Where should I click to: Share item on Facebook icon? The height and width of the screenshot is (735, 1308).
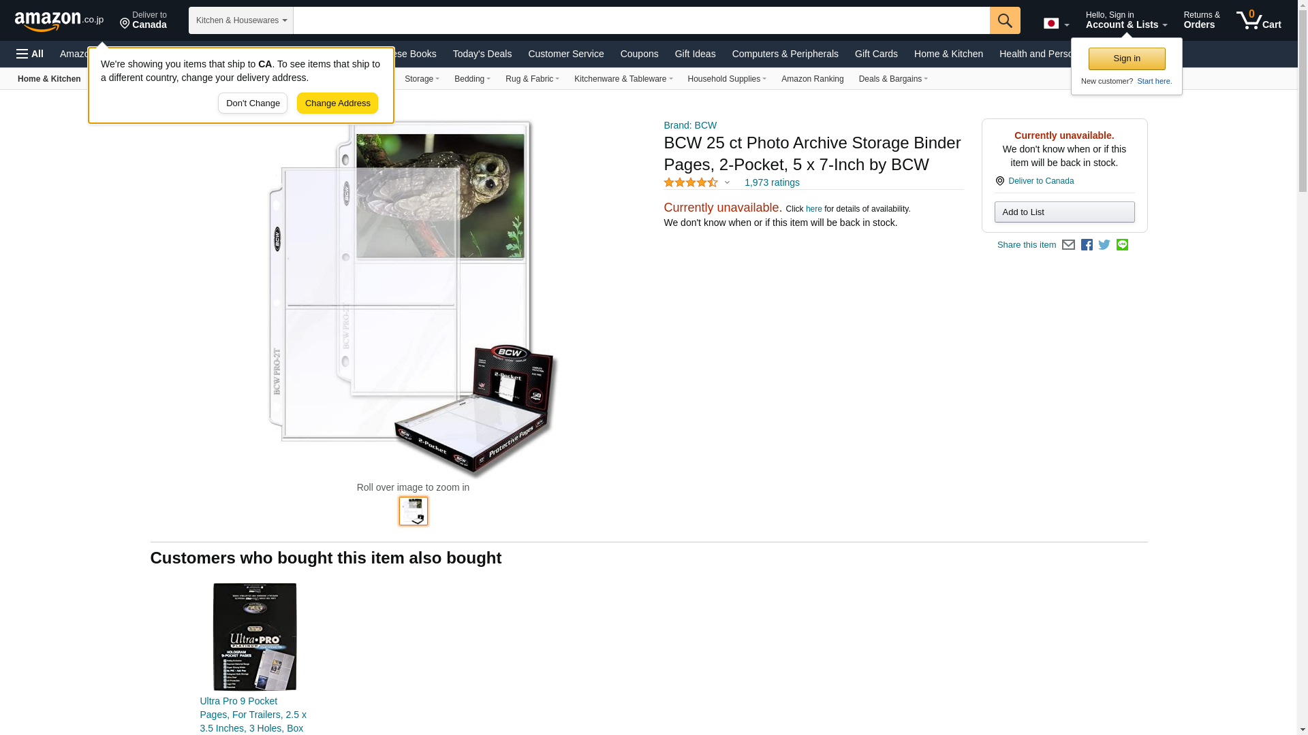tap(1087, 245)
